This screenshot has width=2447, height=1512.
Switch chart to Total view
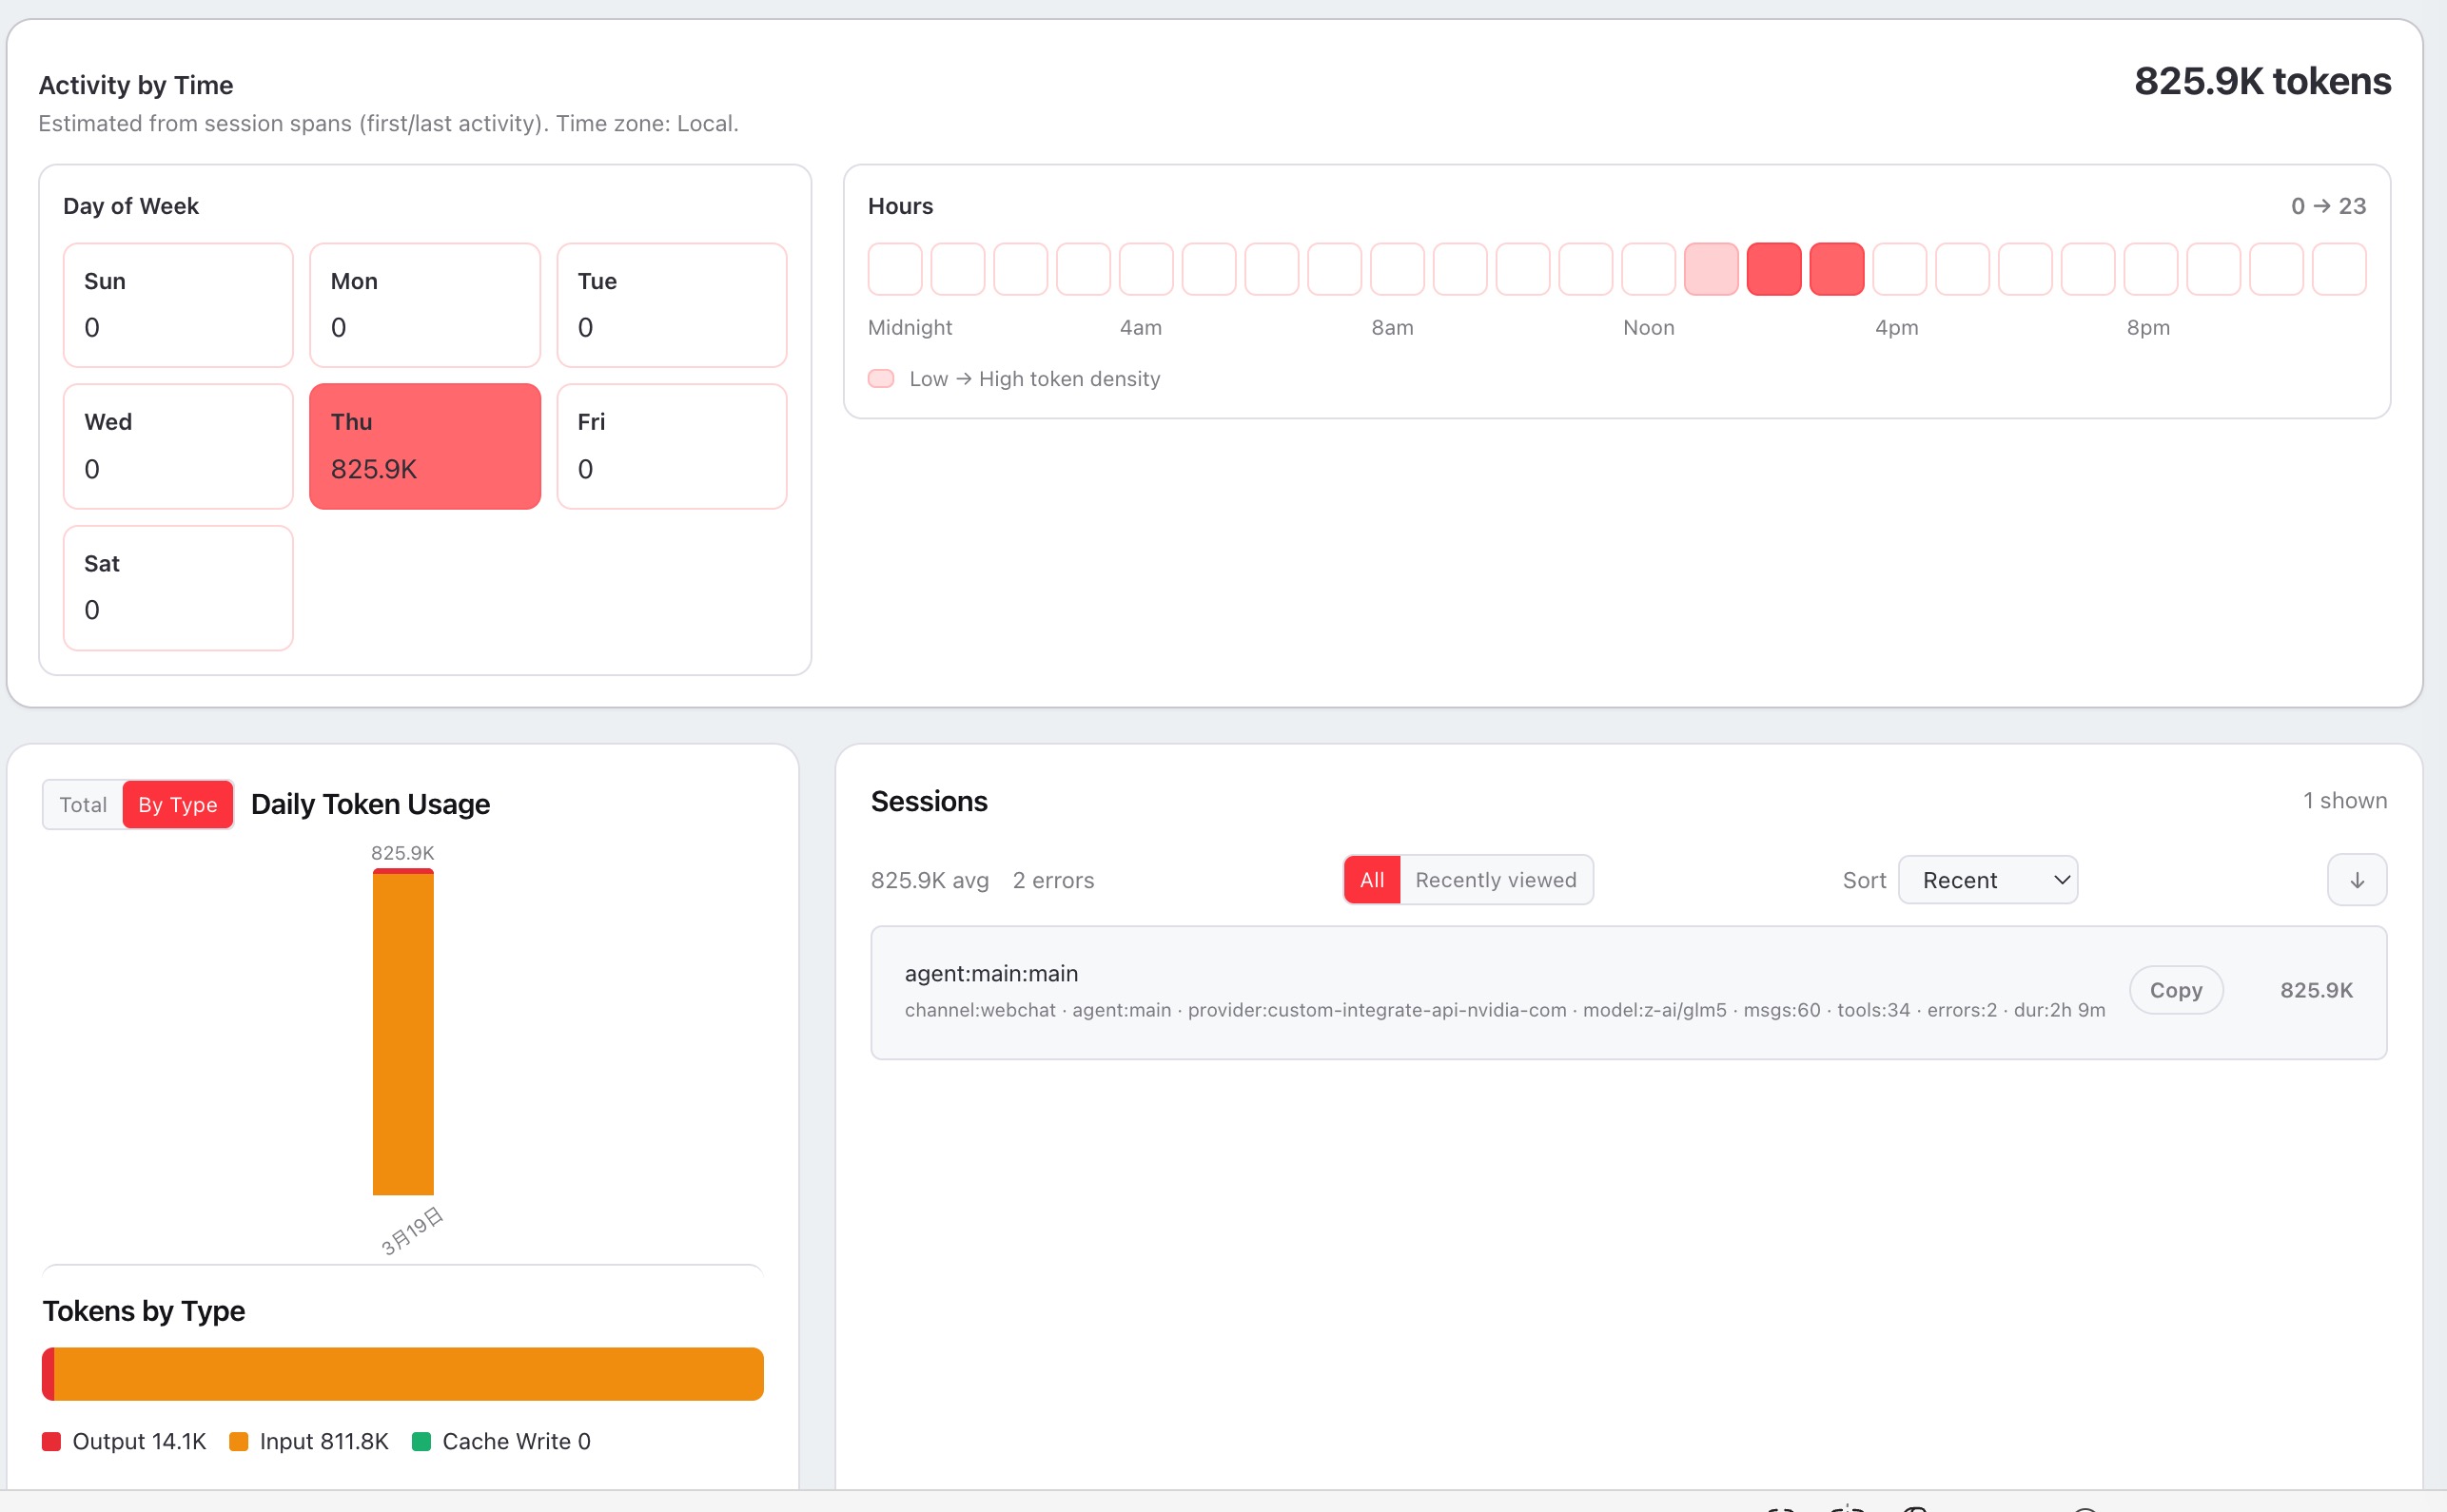83,805
